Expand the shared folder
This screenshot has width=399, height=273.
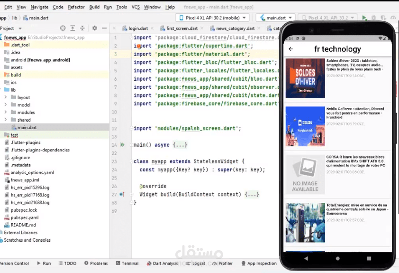point(6,120)
